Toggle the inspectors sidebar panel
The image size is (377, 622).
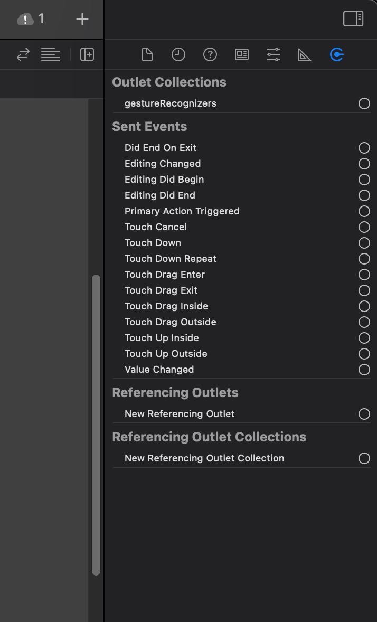pyautogui.click(x=353, y=19)
